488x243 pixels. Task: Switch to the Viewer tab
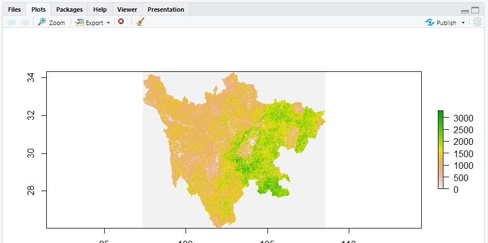click(x=127, y=9)
